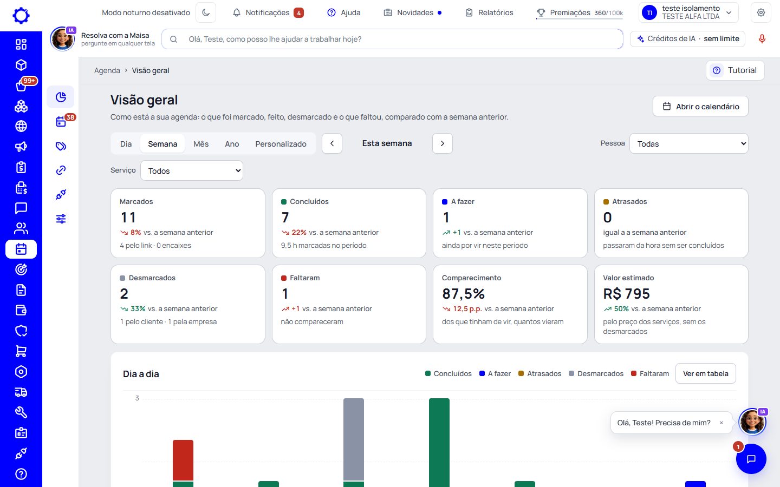Viewport: 780px width, 487px height.
Task: Open the Serviço dropdown showing Todos
Action: [192, 170]
